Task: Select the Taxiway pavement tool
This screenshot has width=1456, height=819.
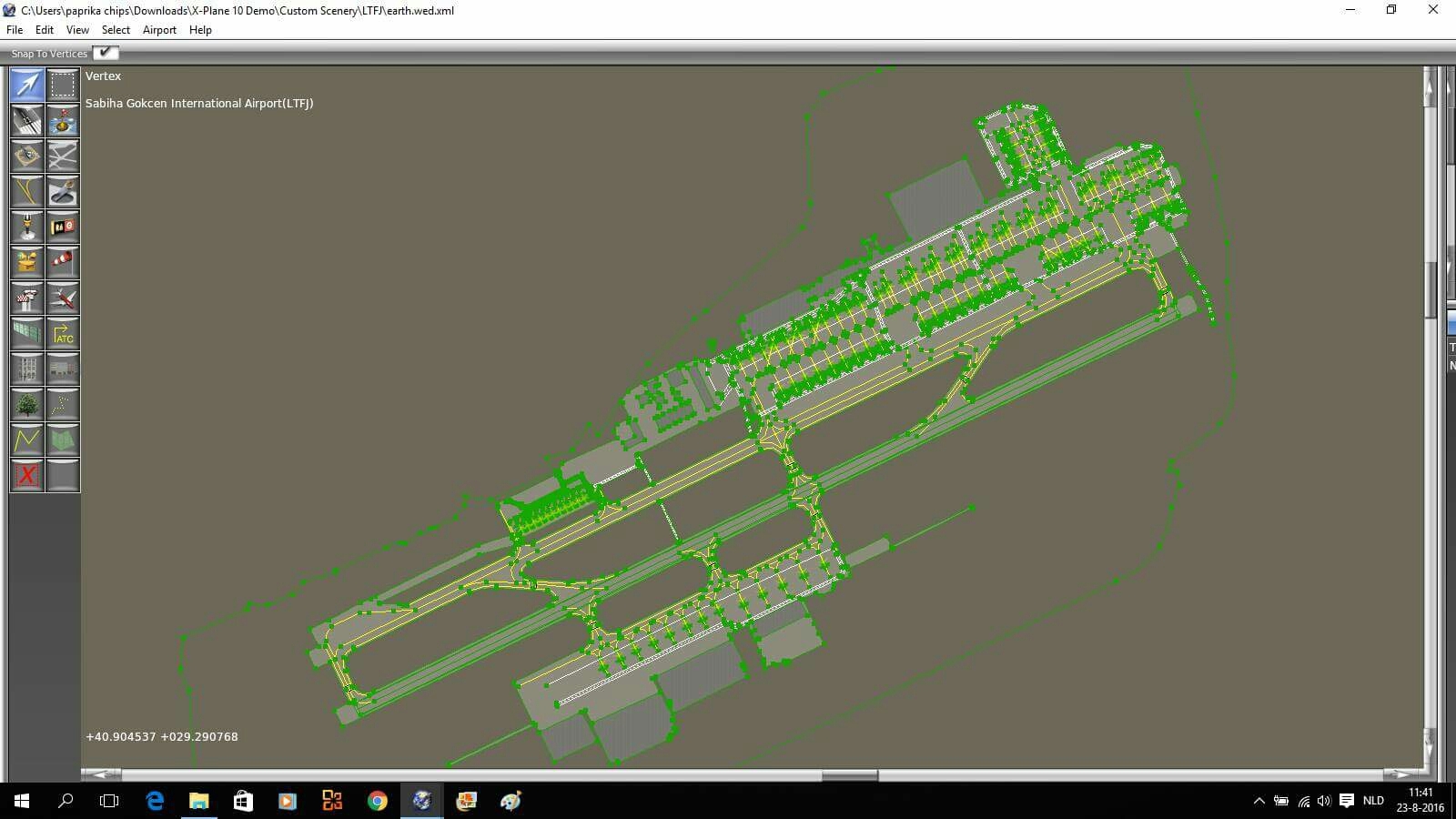Action: click(63, 156)
